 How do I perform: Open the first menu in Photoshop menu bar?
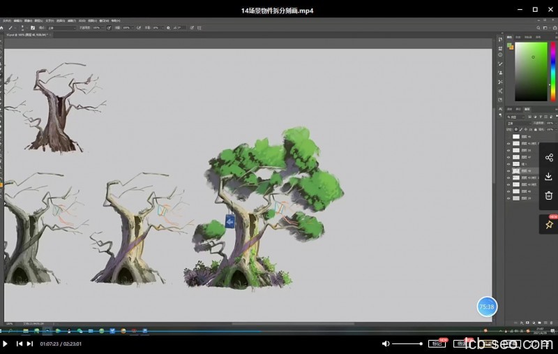point(7,20)
